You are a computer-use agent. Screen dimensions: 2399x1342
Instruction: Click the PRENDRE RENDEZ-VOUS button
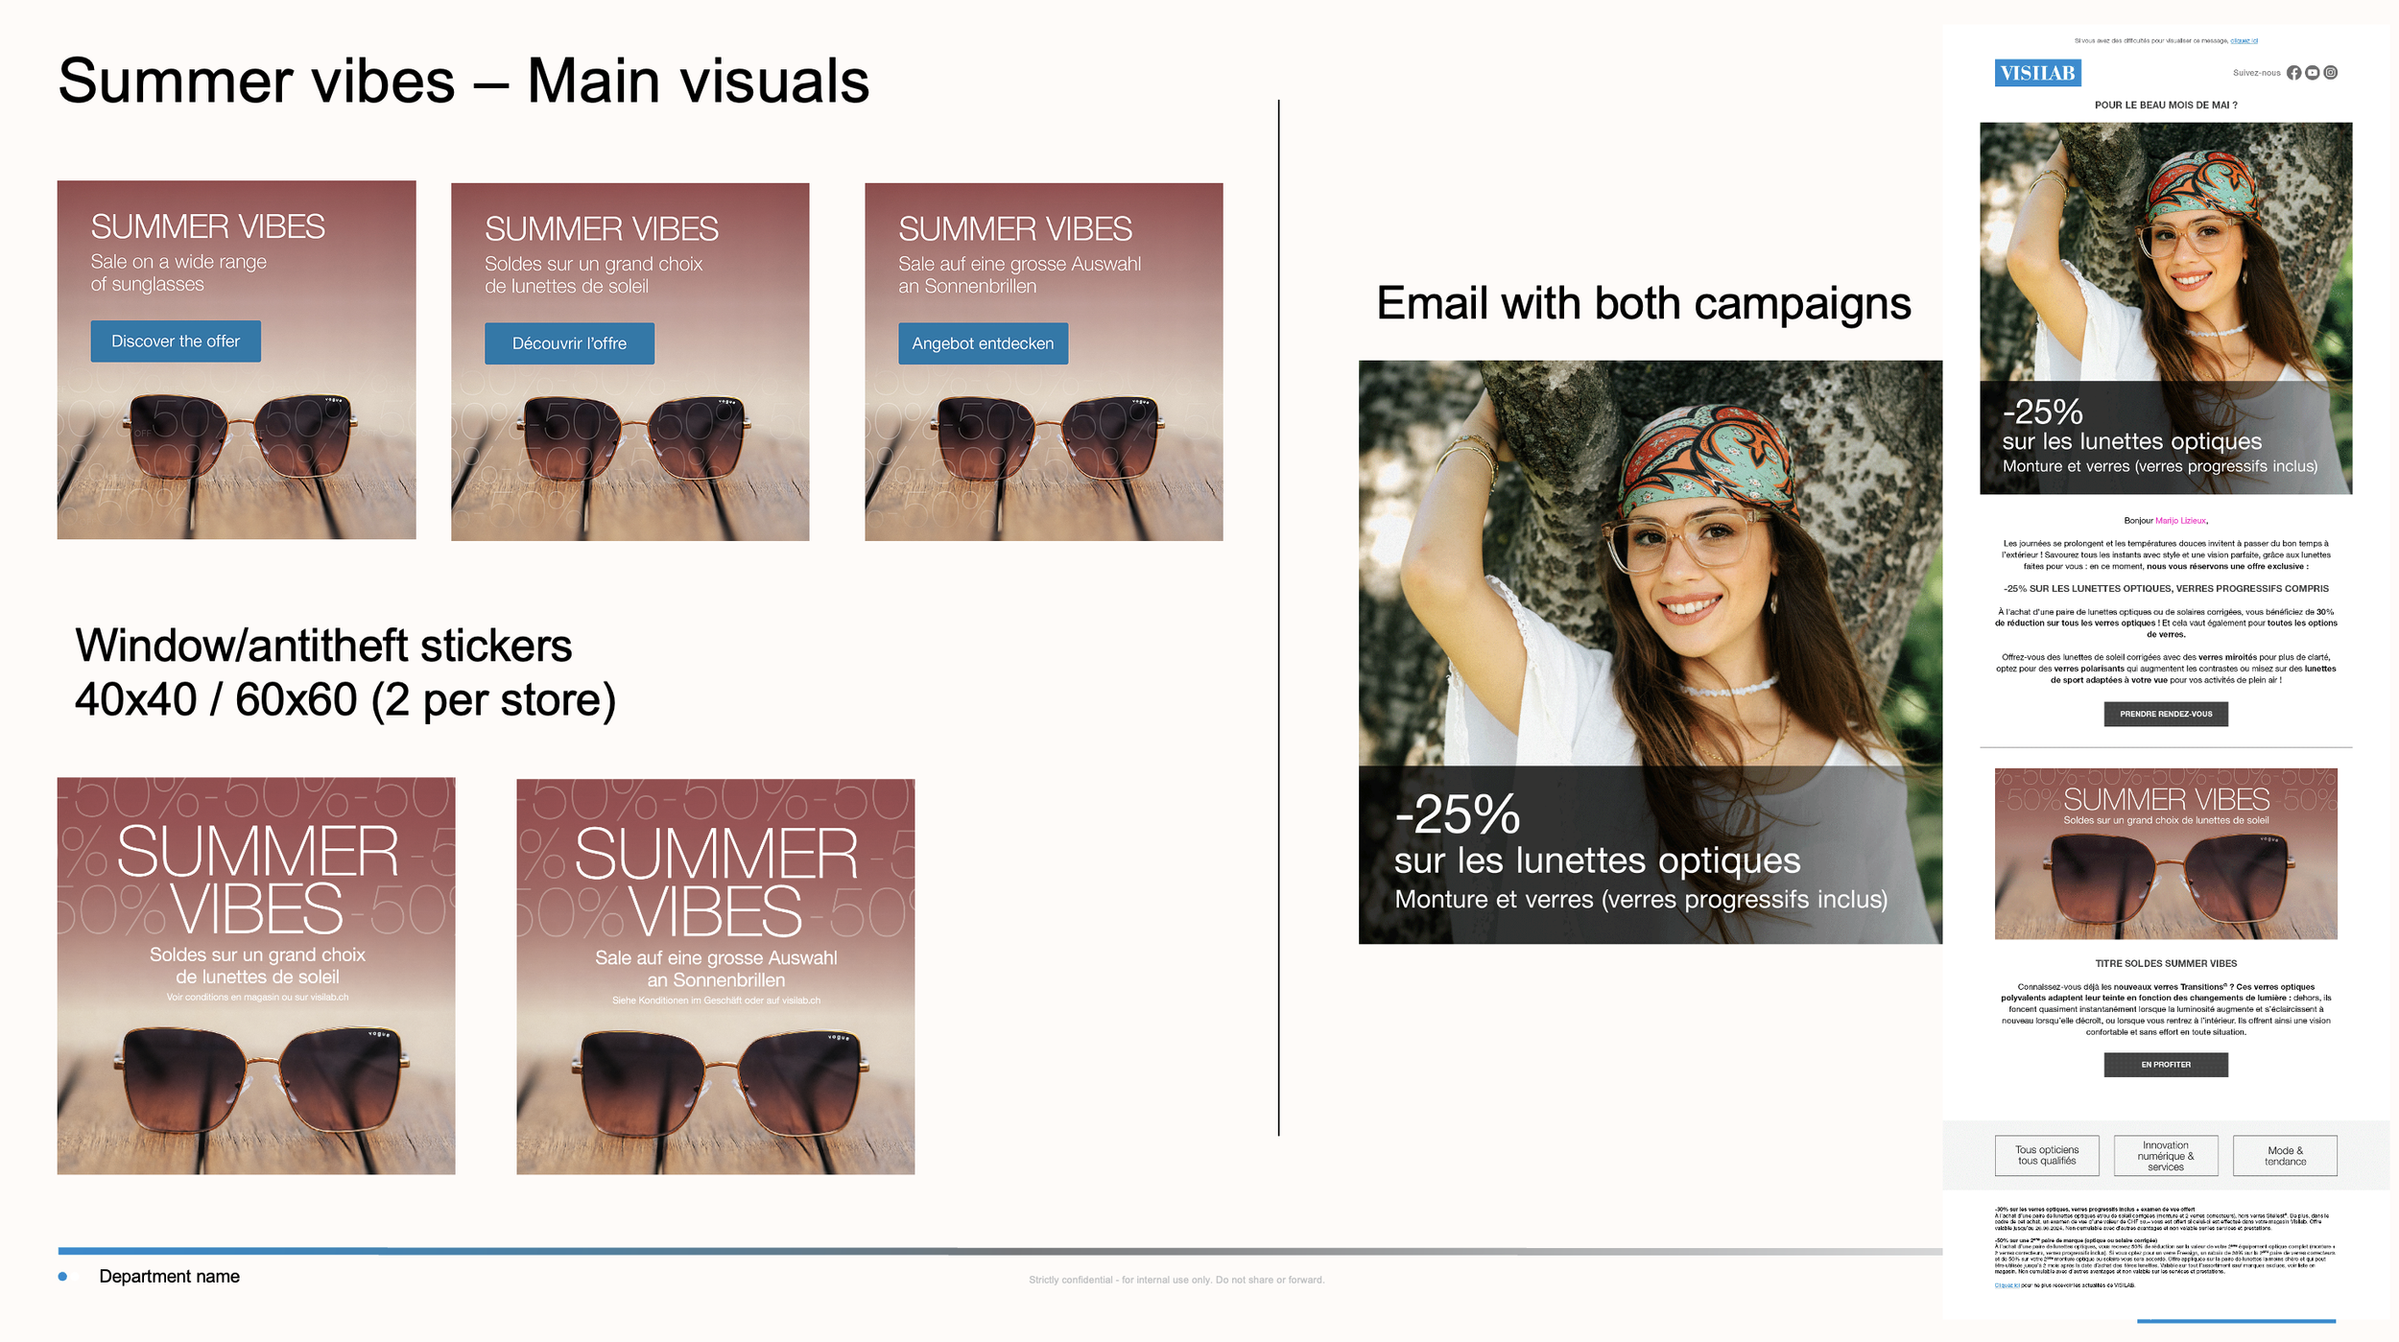[2166, 714]
